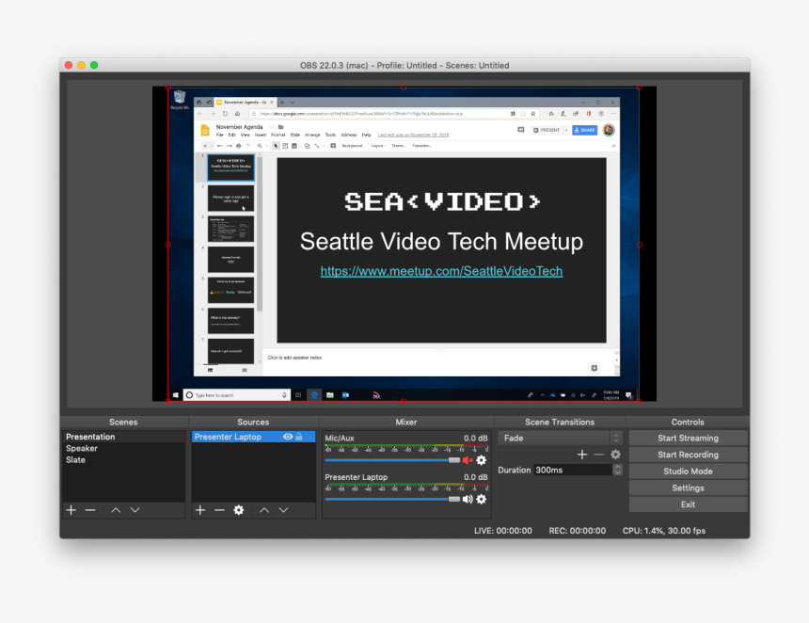Open transition properties gear in Scene Transitions
809x623 pixels.
615,454
